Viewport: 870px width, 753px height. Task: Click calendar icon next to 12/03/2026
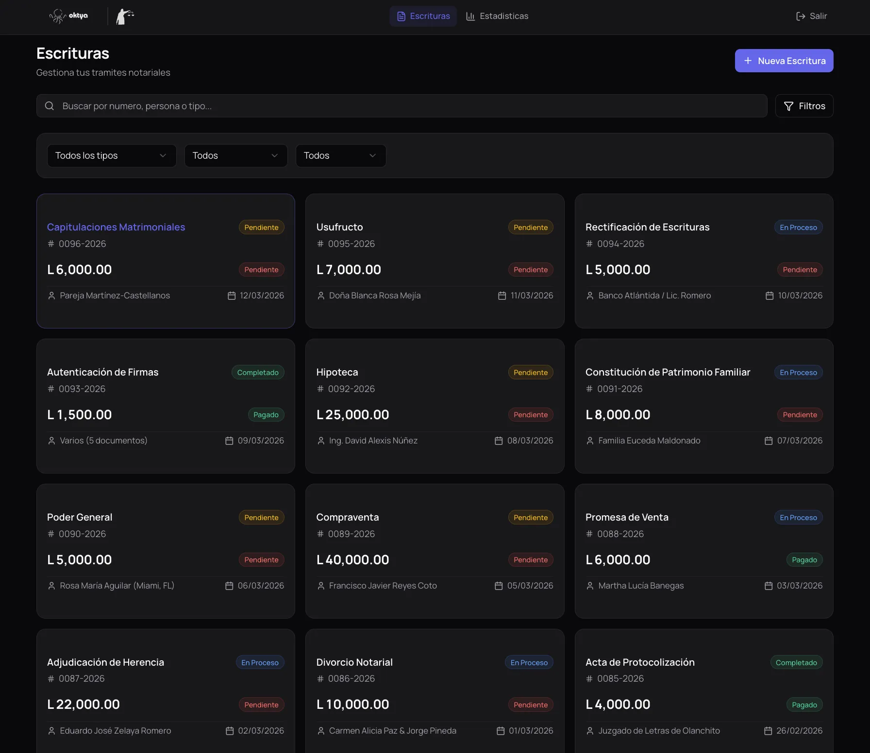click(232, 295)
